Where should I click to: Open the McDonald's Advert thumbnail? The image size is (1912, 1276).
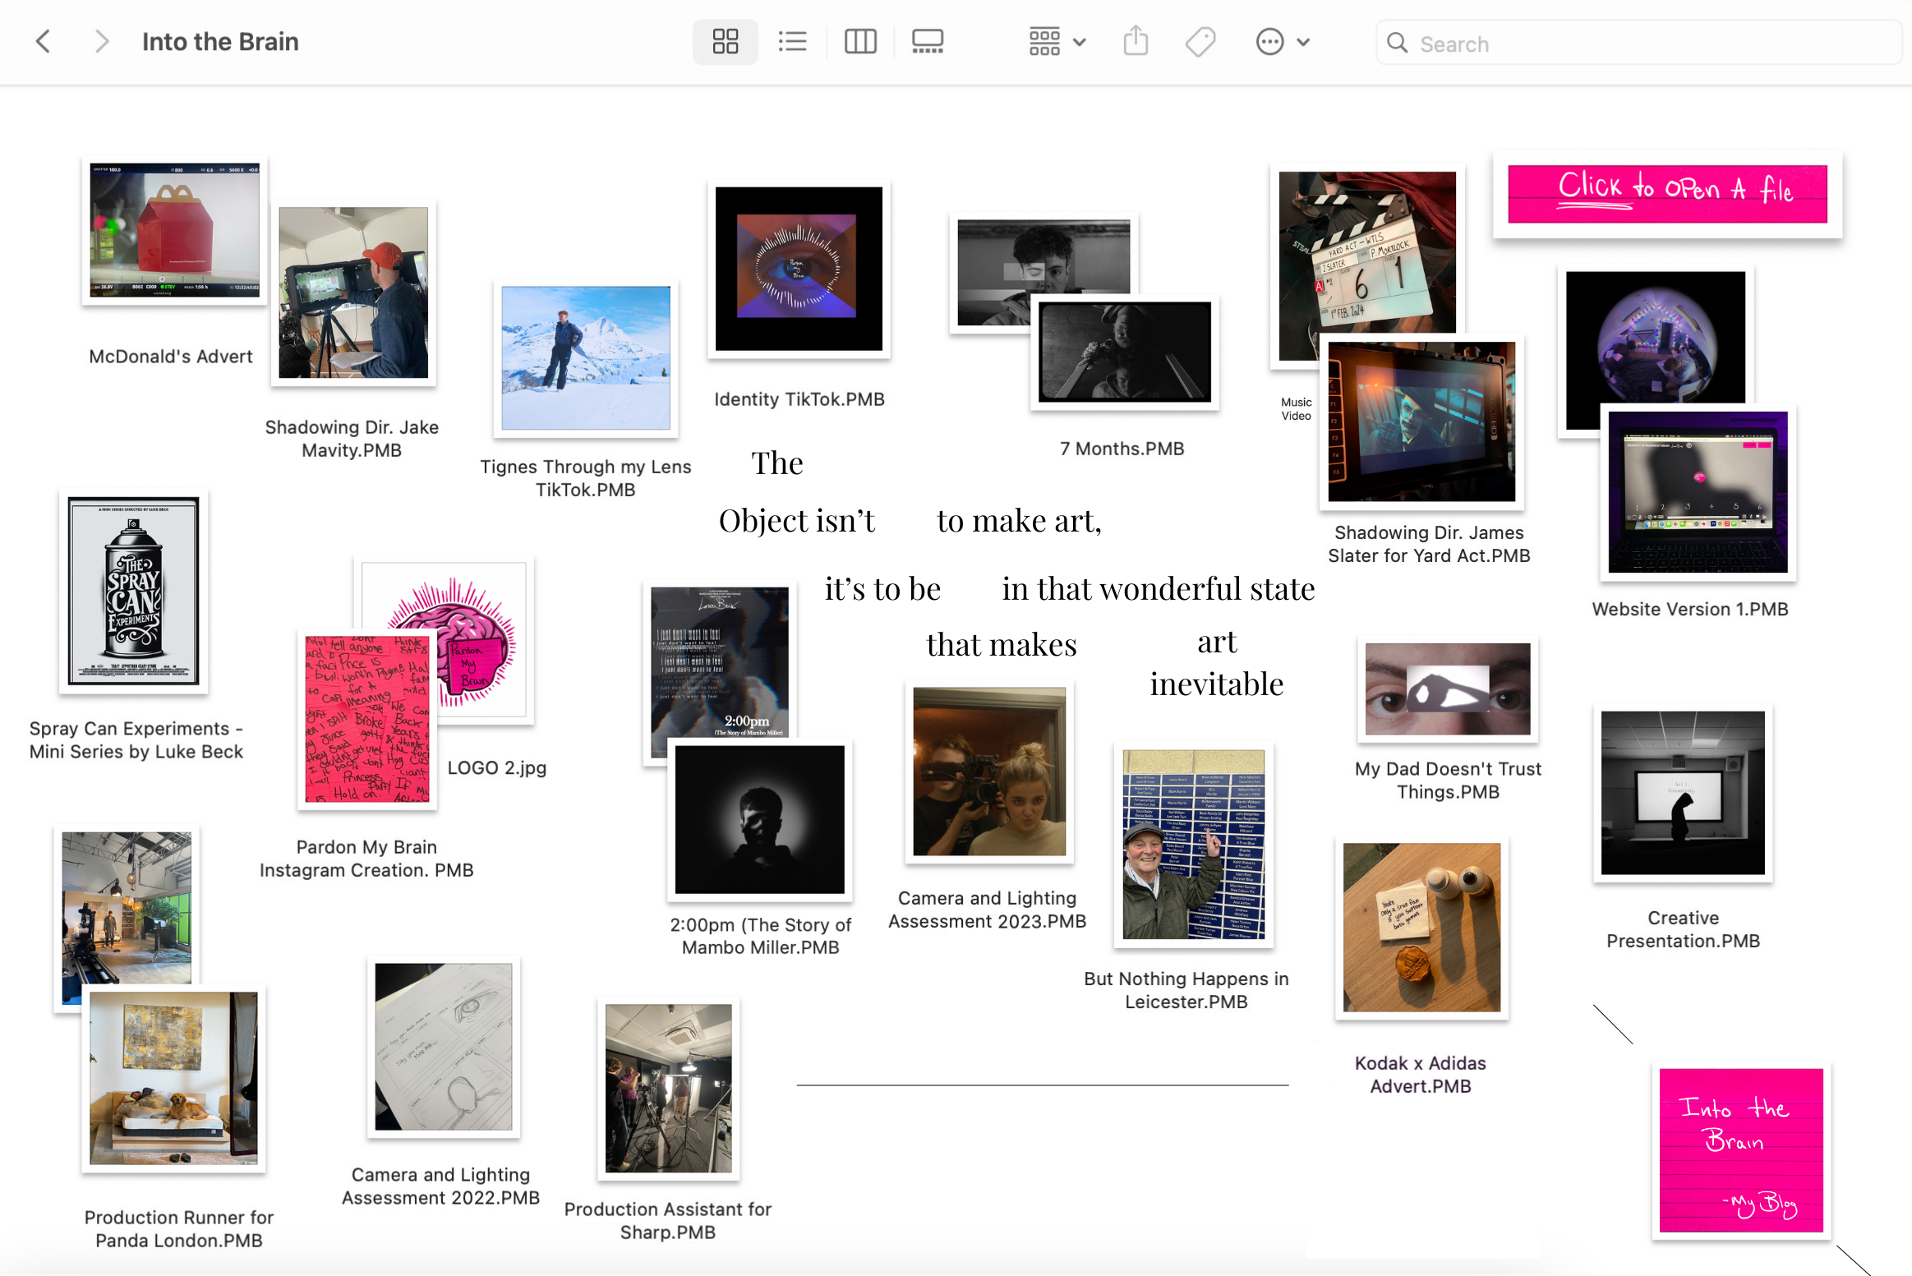pyautogui.click(x=174, y=230)
